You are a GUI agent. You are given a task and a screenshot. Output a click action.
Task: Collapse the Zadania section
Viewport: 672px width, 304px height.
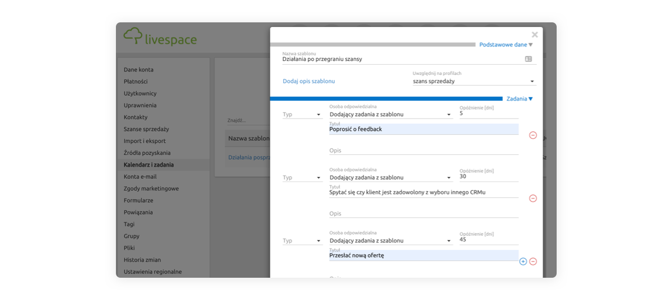[520, 99]
